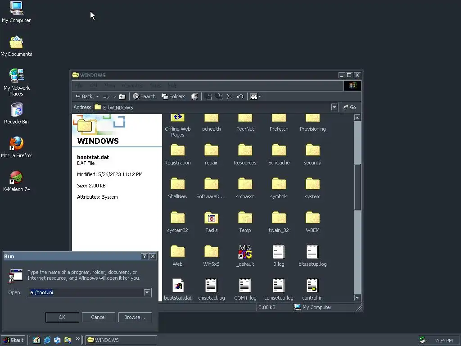Click the Delete X toolbar icon

click(229, 96)
